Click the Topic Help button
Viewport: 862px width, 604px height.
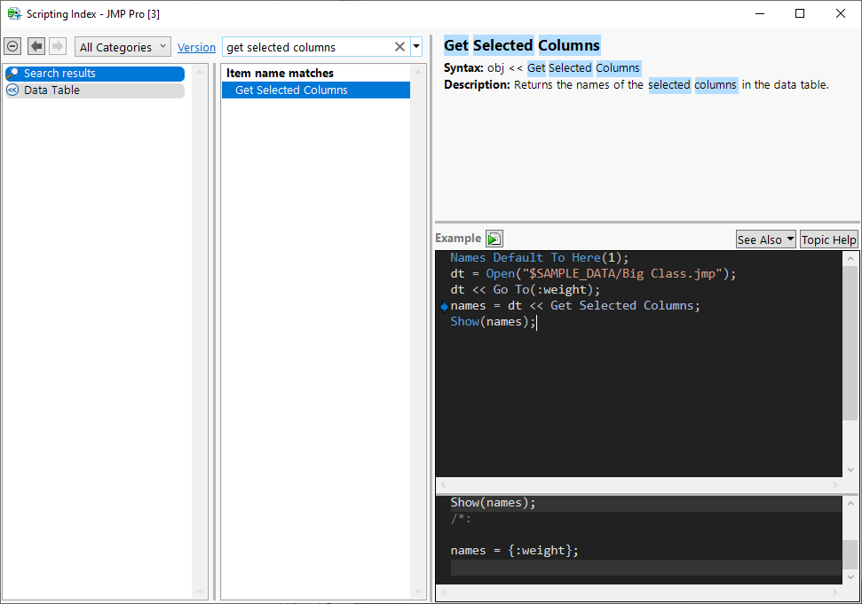(x=828, y=239)
